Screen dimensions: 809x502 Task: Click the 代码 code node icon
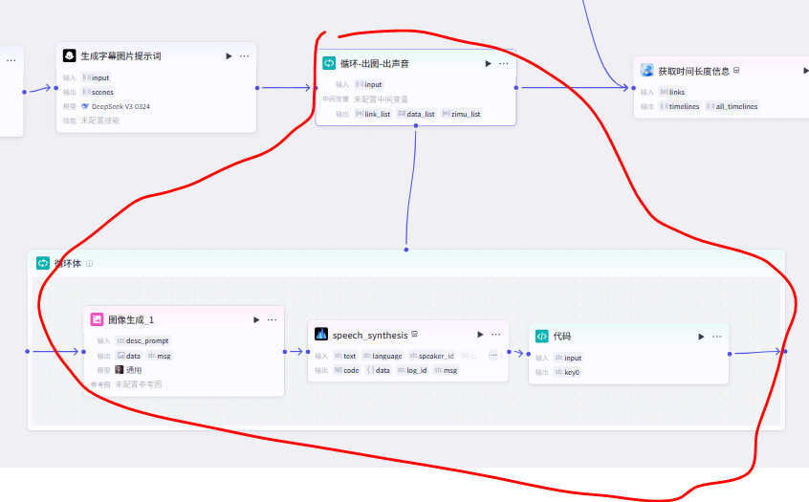[x=542, y=336]
